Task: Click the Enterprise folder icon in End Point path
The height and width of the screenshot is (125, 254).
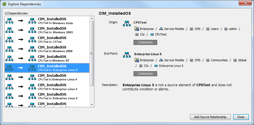Action: [x=137, y=60]
